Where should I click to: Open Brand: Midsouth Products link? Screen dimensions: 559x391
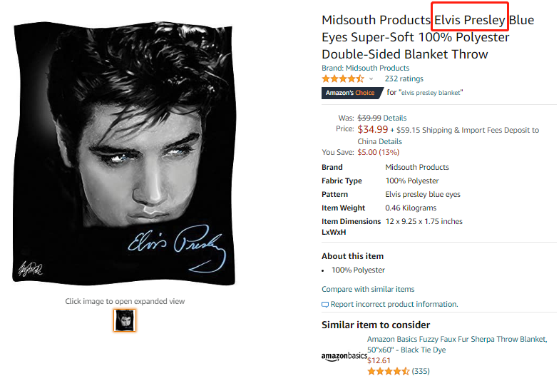tap(365, 68)
